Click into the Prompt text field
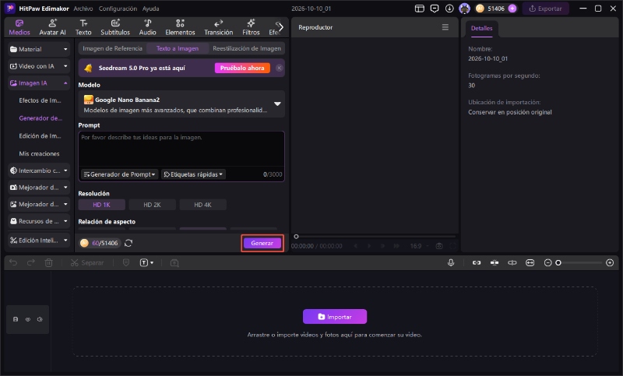The height and width of the screenshot is (376, 623). 181,149
